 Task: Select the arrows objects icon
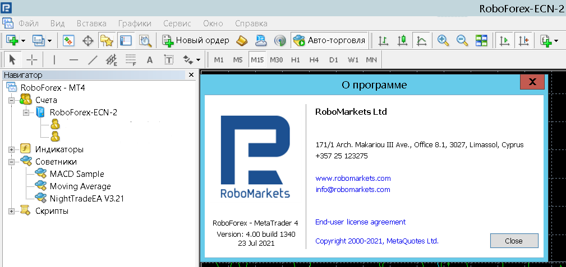click(188, 59)
